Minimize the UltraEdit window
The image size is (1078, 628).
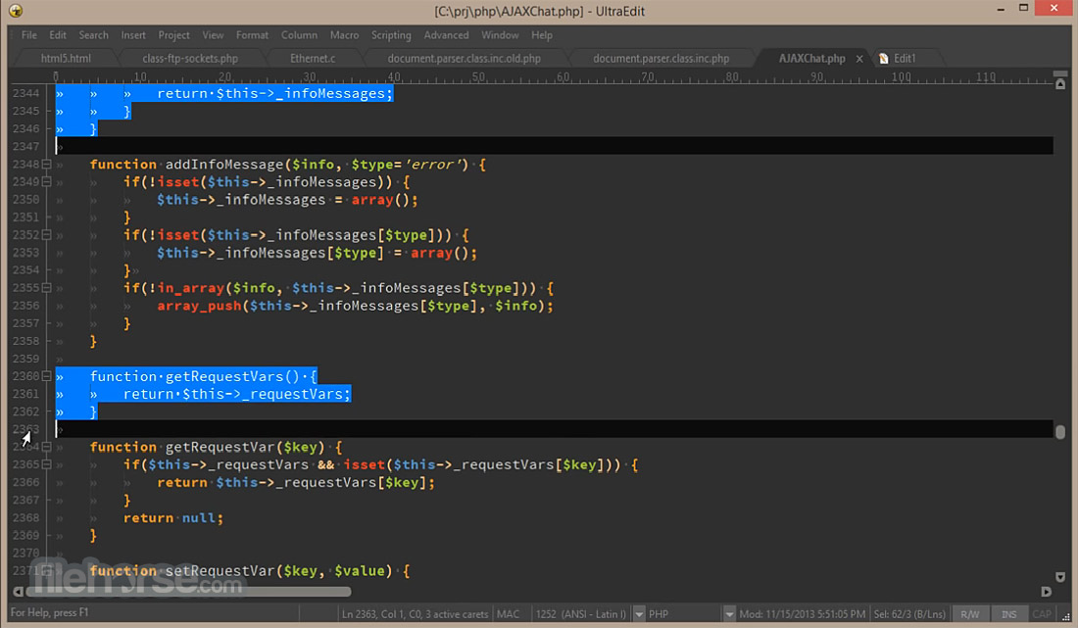[1001, 8]
